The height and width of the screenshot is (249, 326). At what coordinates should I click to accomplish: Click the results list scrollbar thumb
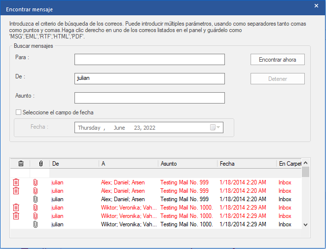click(305, 172)
